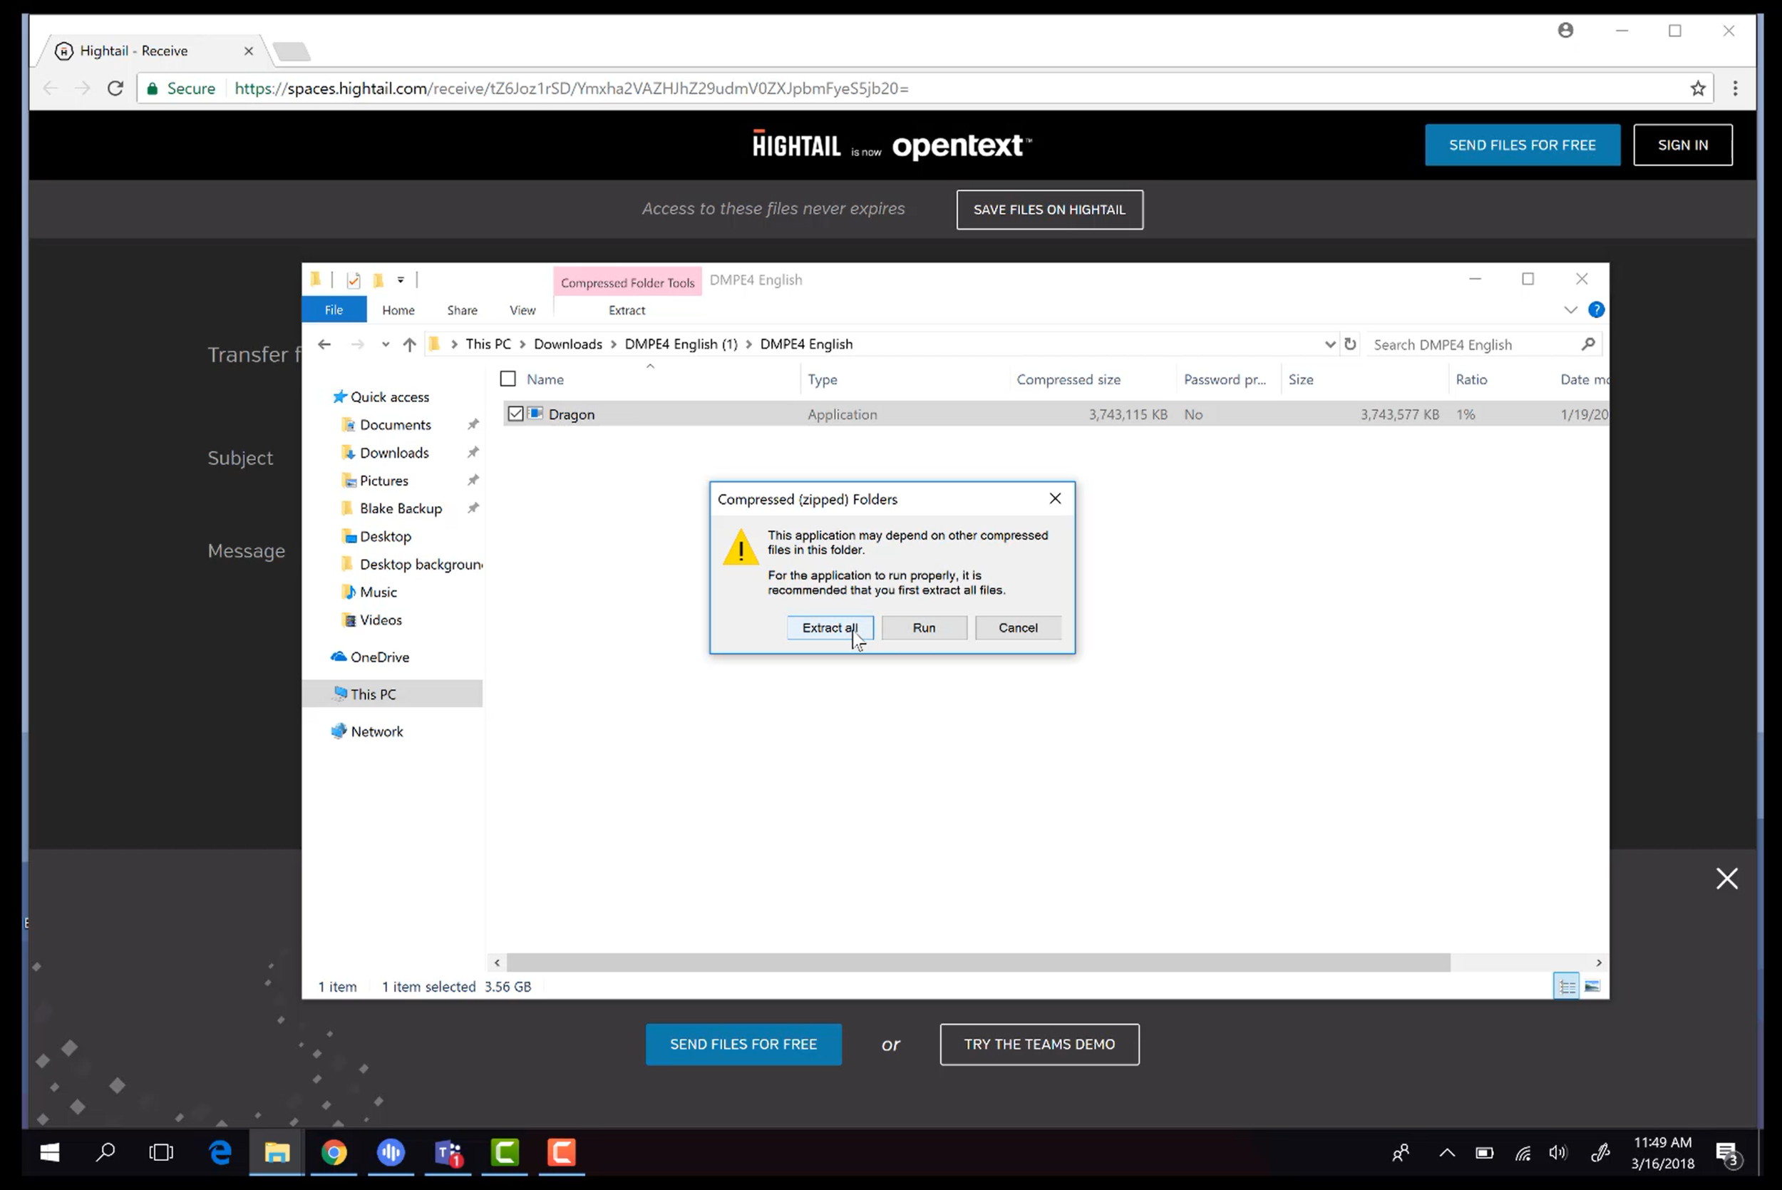Sort by Type column header
This screenshot has height=1190, width=1782.
[823, 379]
